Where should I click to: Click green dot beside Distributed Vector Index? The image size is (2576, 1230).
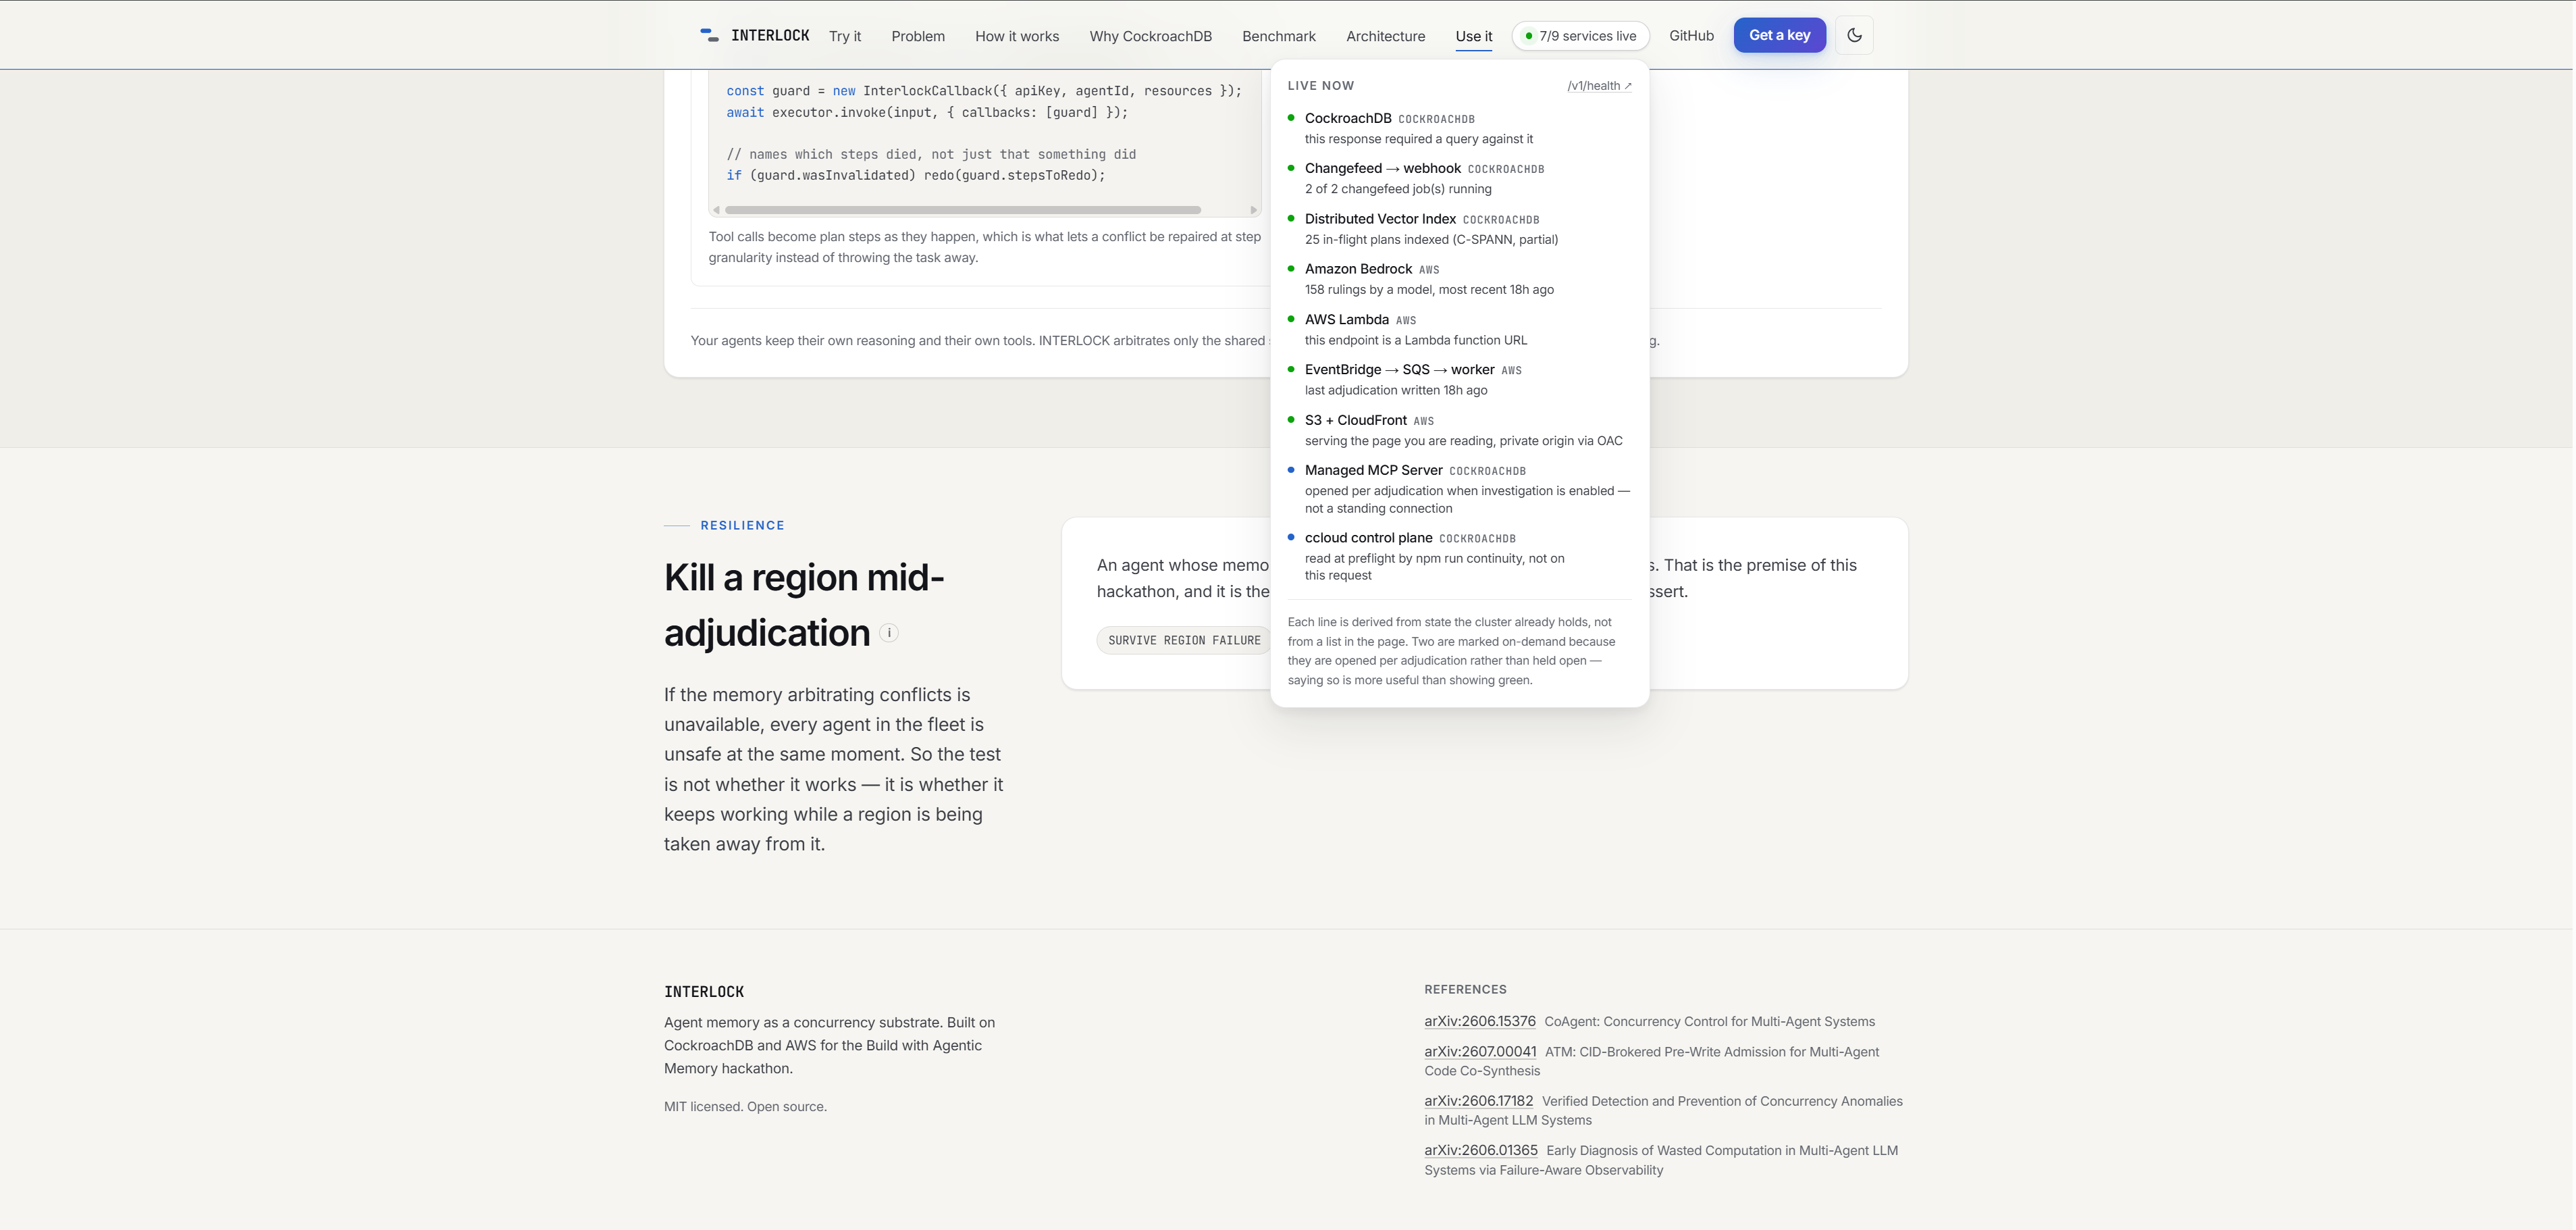[x=1291, y=218]
